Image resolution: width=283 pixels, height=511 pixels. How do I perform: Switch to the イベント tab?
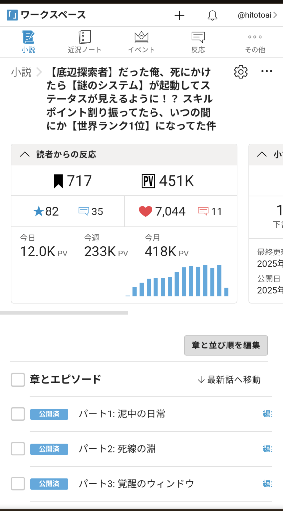(x=141, y=42)
